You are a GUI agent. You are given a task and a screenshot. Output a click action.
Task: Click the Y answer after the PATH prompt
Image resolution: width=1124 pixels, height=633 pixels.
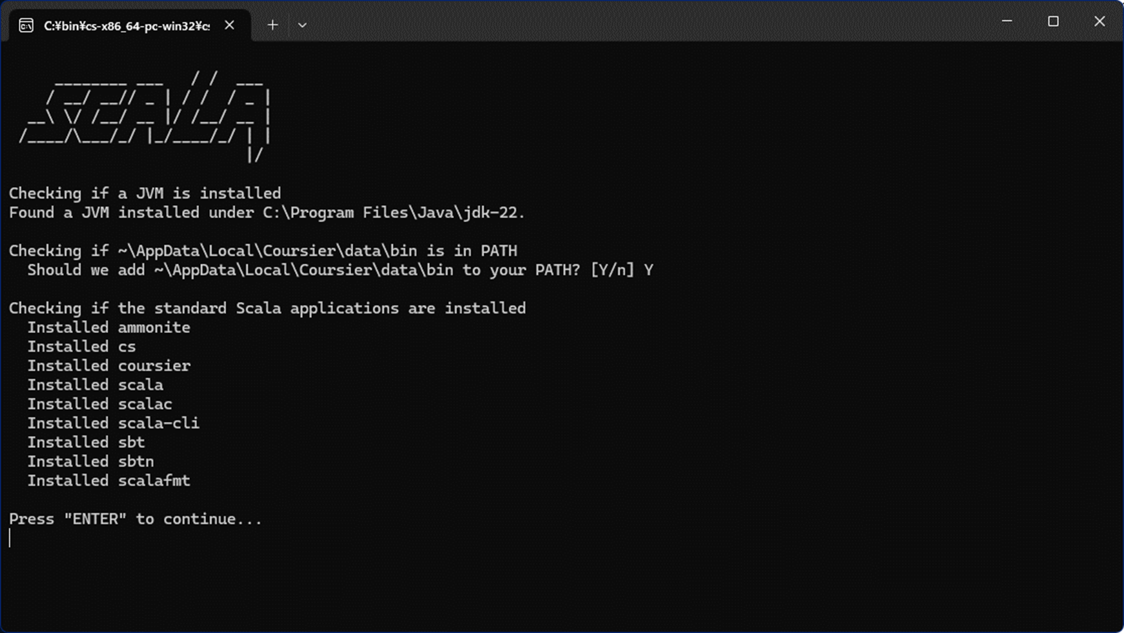point(649,270)
